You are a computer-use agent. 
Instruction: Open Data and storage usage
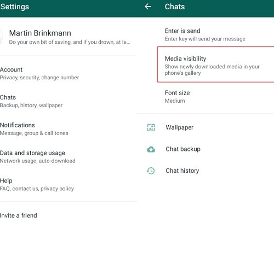[x=68, y=157]
